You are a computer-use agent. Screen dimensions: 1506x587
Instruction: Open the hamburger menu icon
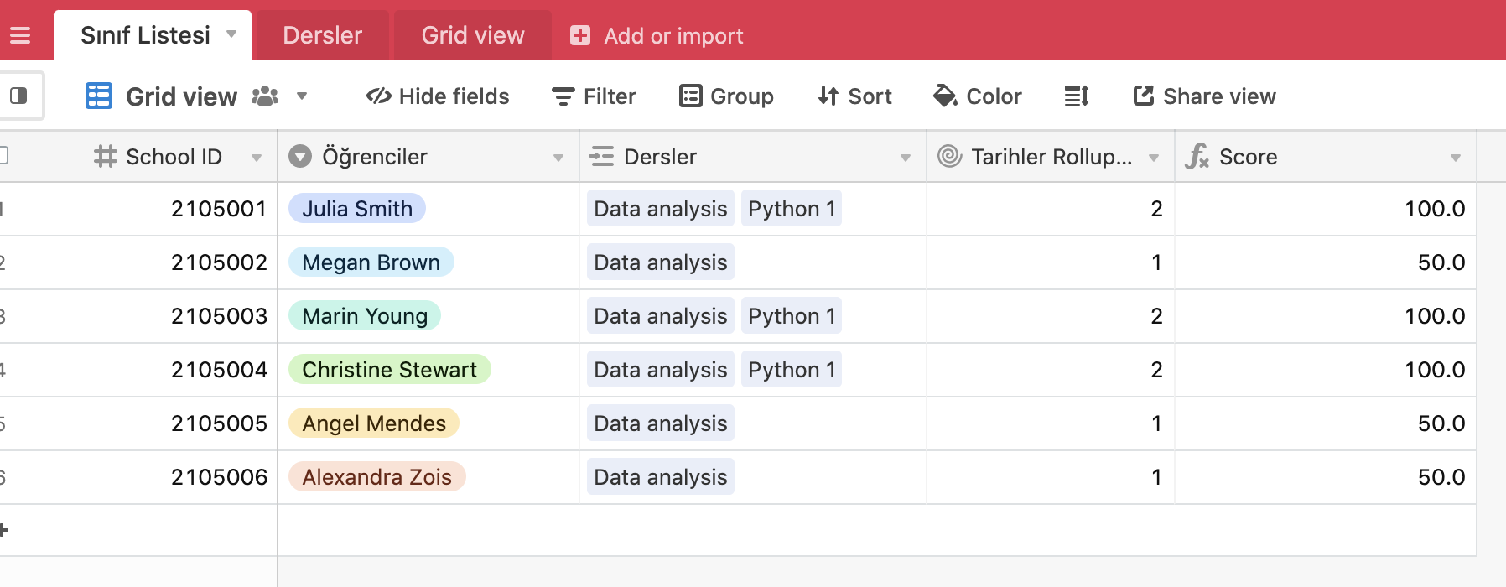click(x=20, y=35)
